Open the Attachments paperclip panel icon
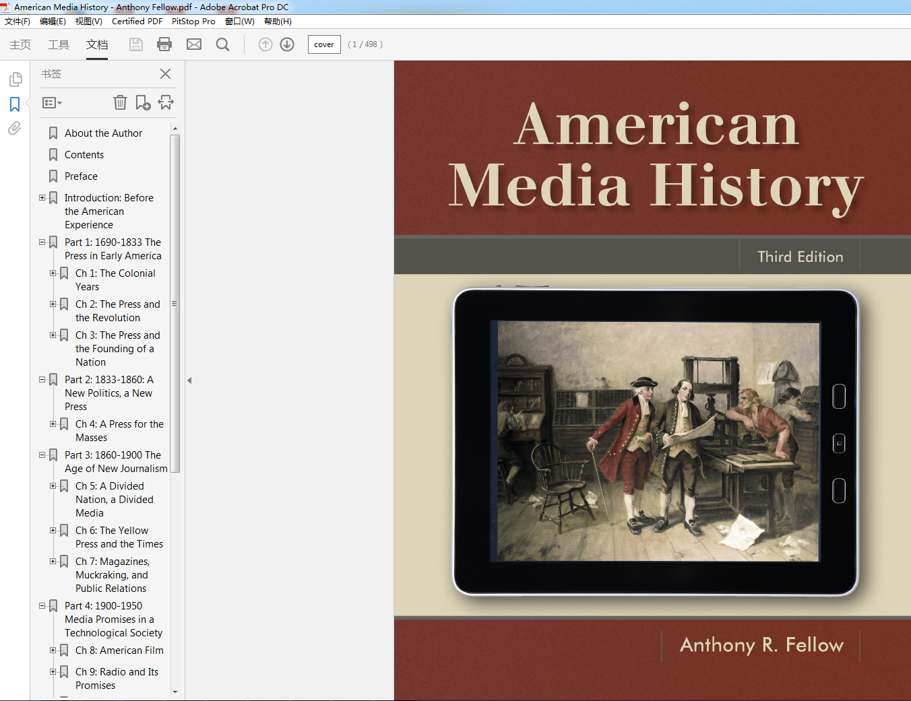The image size is (911, 701). pos(15,128)
